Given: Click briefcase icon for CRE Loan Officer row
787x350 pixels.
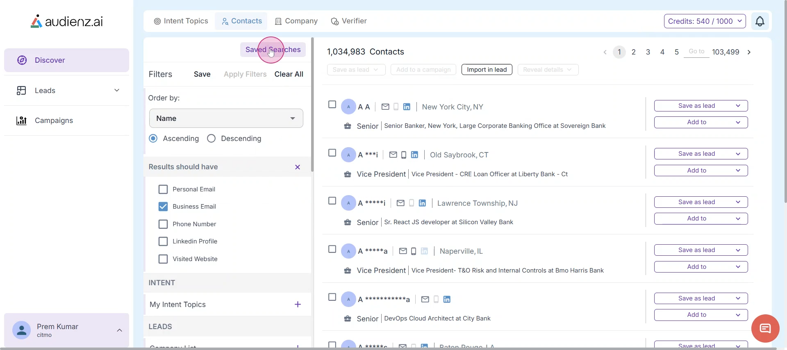Looking at the screenshot, I should point(348,174).
